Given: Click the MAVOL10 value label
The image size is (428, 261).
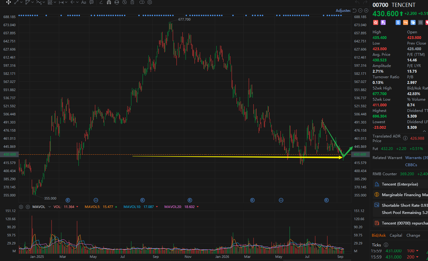Looking at the screenshot, I should point(139,207).
